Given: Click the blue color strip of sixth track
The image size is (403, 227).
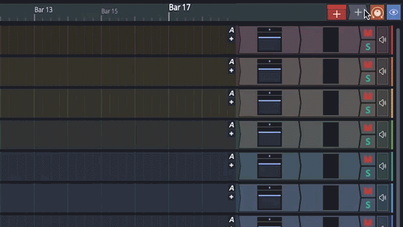Looking at the screenshot, I should pyautogui.click(x=392, y=198).
